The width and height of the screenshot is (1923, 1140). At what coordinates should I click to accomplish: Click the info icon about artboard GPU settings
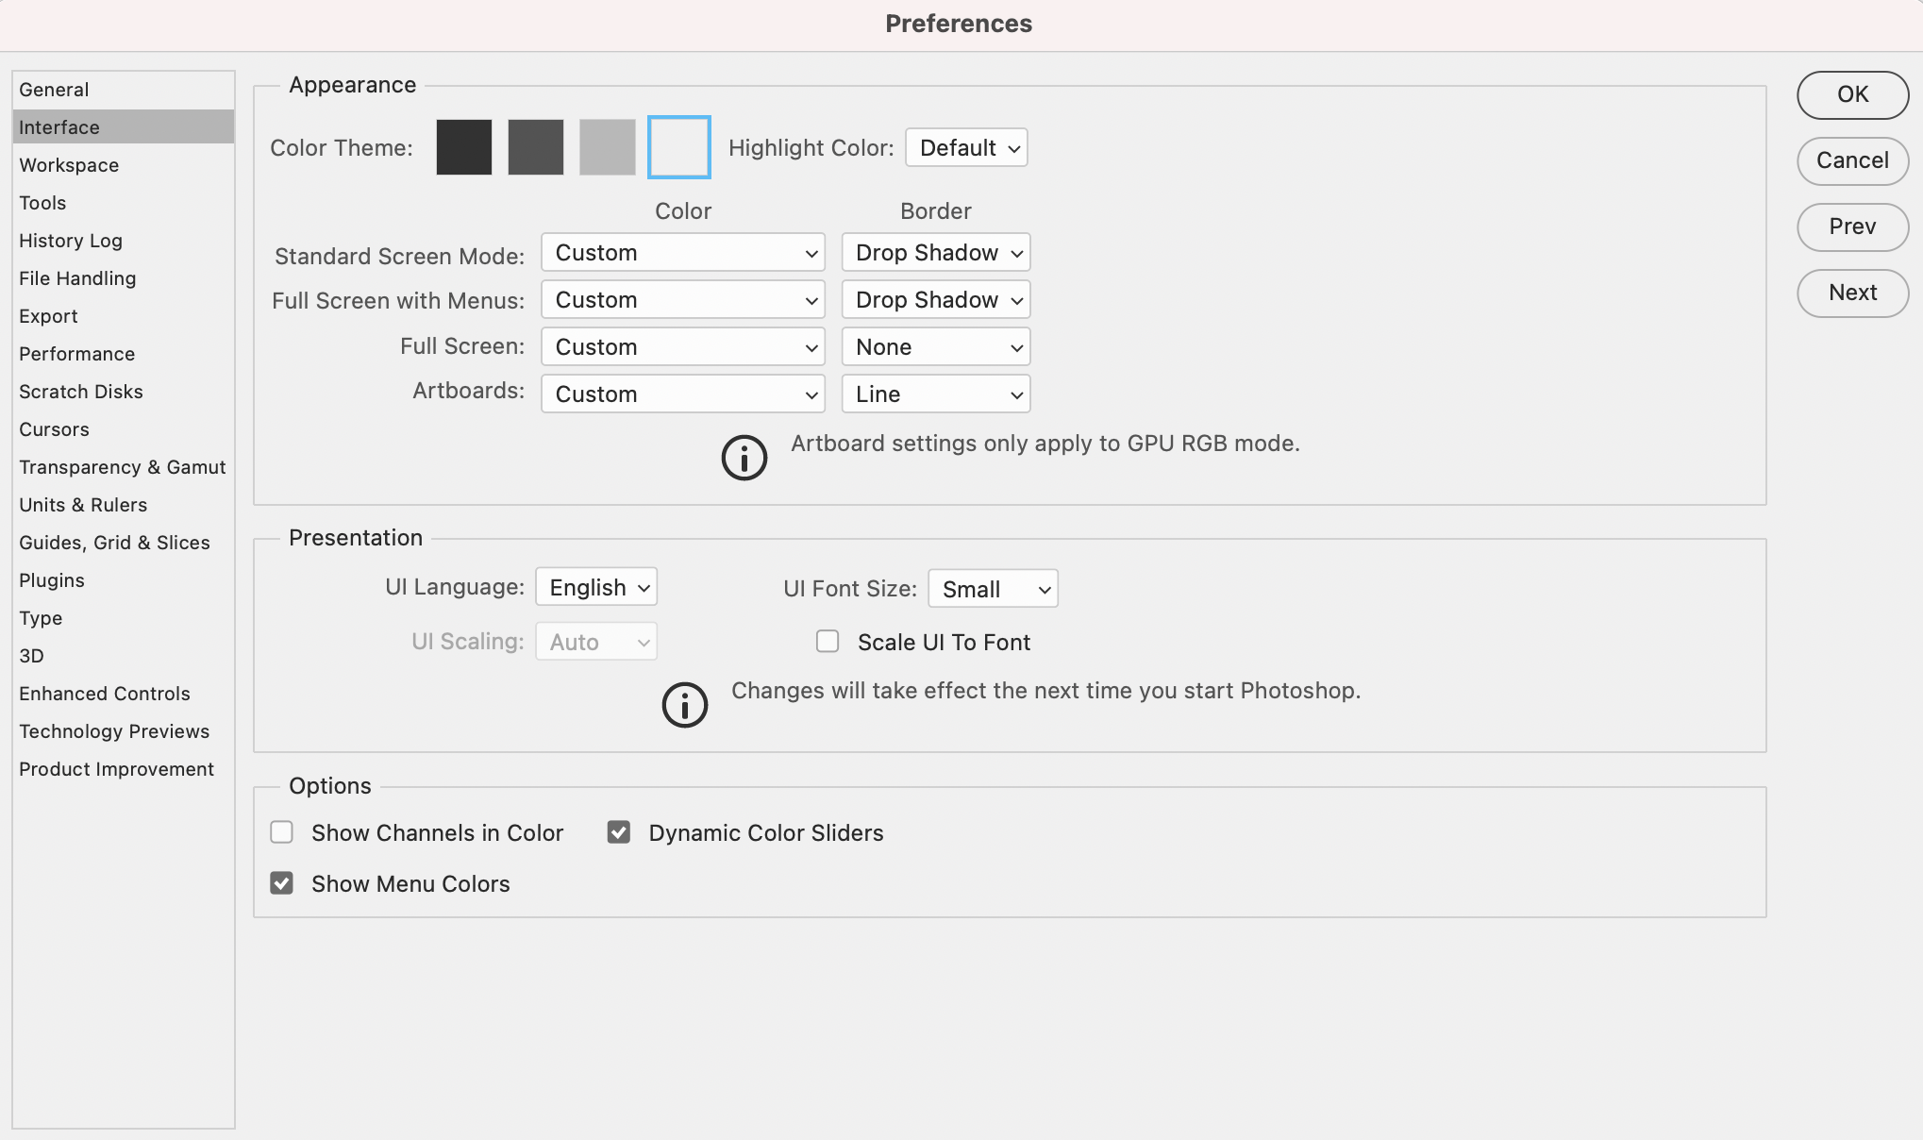pos(744,459)
